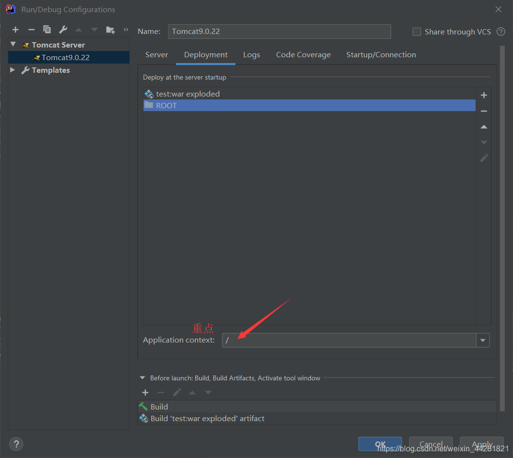Viewport: 513px width, 458px height.
Task: Select the Tomcat9.0.22 configuration in the tree
Action: pyautogui.click(x=69, y=57)
